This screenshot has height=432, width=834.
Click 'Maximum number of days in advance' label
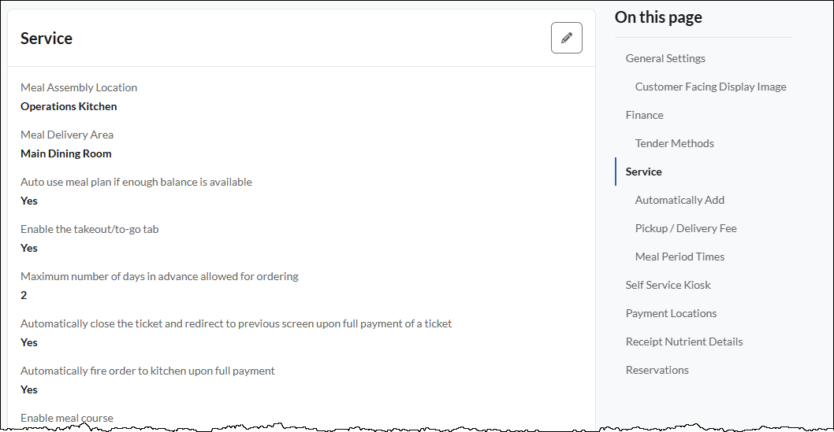(159, 276)
